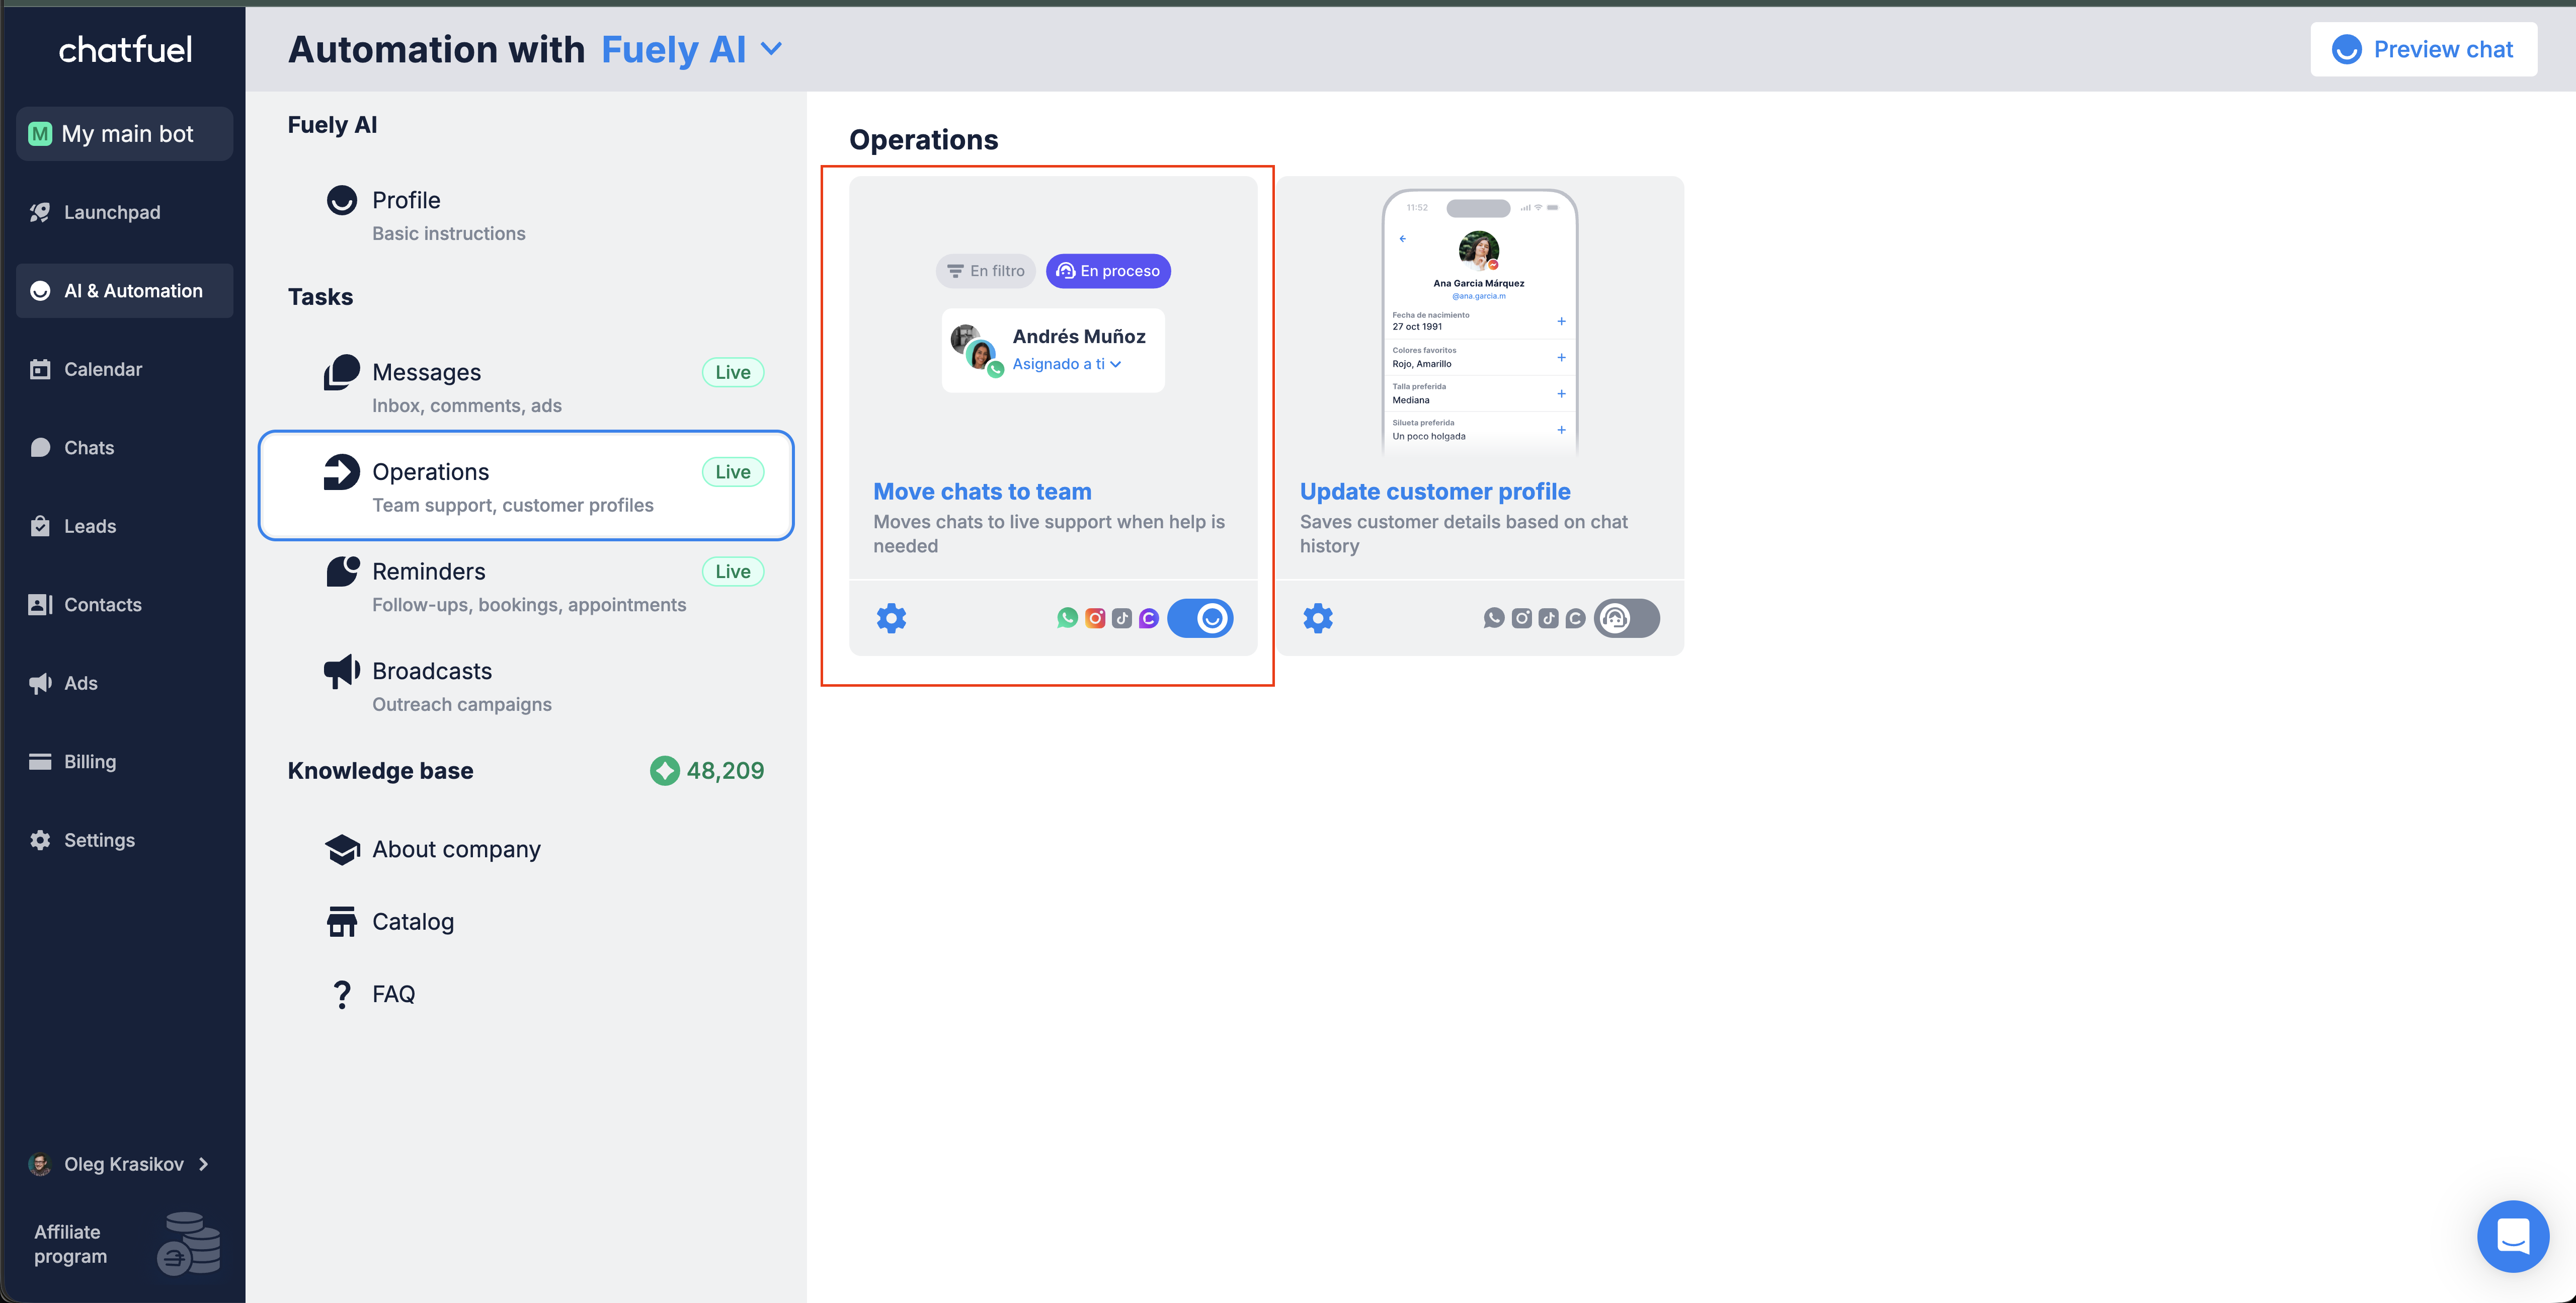Click the Instagram icon on Move chats card
The height and width of the screenshot is (1303, 2576).
pos(1095,618)
